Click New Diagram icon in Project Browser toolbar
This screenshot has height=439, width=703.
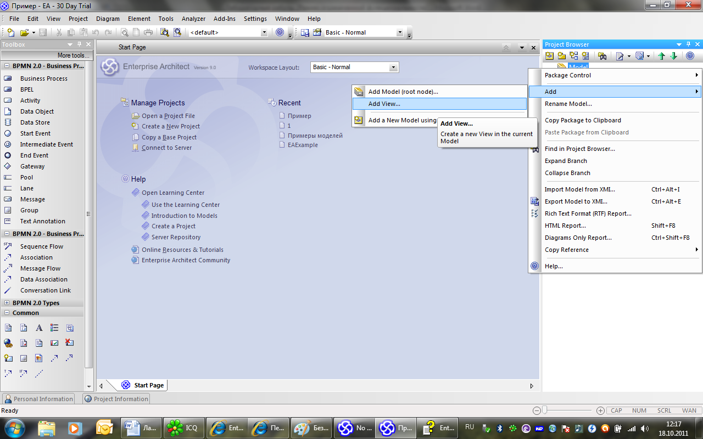(x=573, y=56)
